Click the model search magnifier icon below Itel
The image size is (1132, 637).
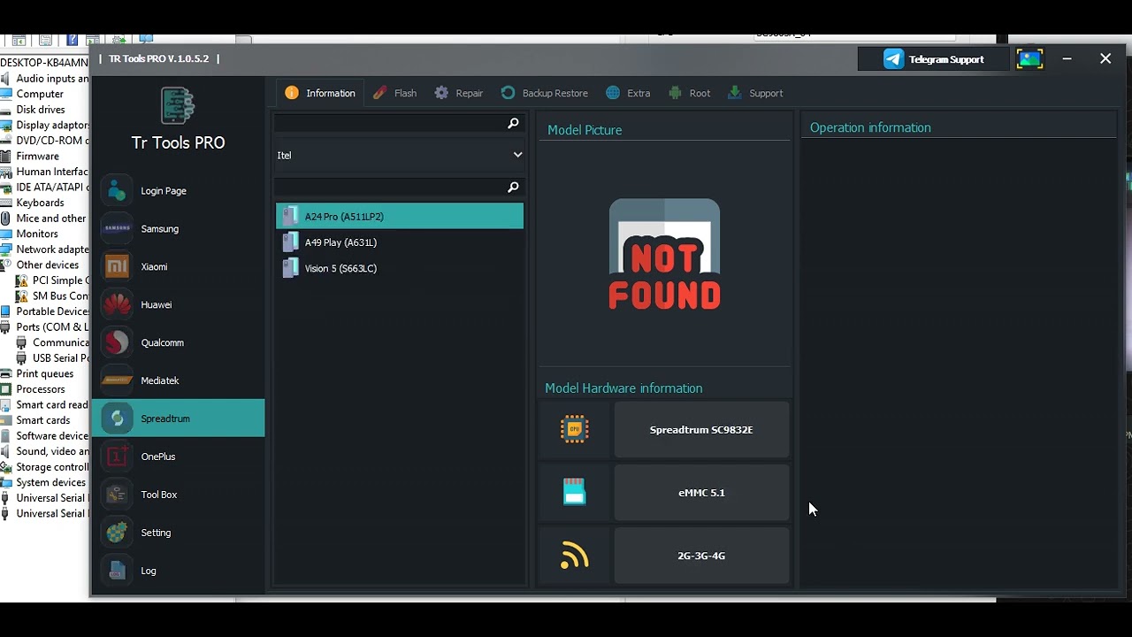click(x=513, y=187)
